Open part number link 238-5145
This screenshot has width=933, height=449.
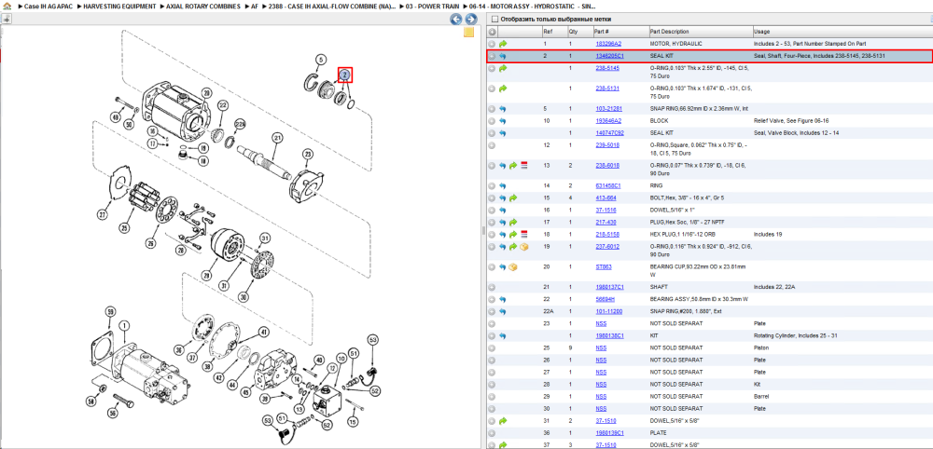(x=607, y=68)
